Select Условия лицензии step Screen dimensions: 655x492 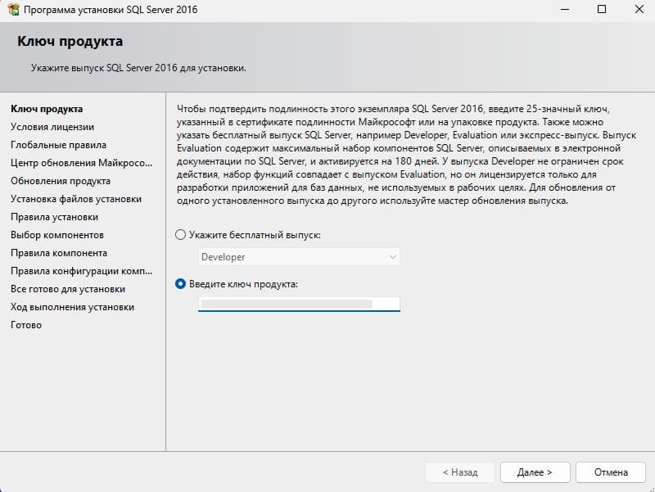(x=52, y=127)
